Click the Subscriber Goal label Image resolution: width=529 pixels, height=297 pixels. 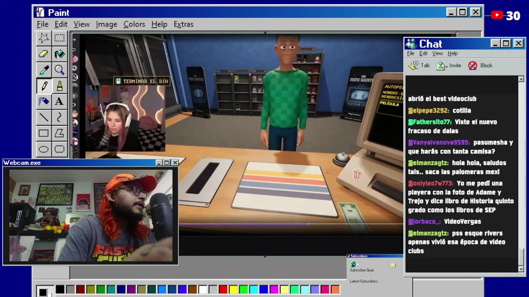(x=362, y=270)
